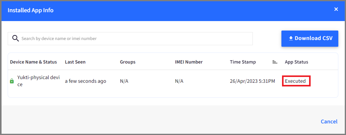The image size is (346, 135).
Task: Click the Time Stamp column header
Action: tap(243, 62)
